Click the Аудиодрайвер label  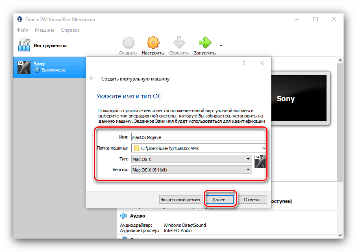click(x=136, y=225)
